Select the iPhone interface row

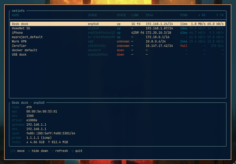click(118, 32)
